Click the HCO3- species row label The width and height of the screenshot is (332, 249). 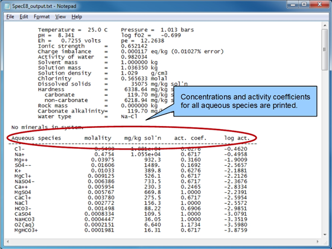pyautogui.click(x=23, y=209)
